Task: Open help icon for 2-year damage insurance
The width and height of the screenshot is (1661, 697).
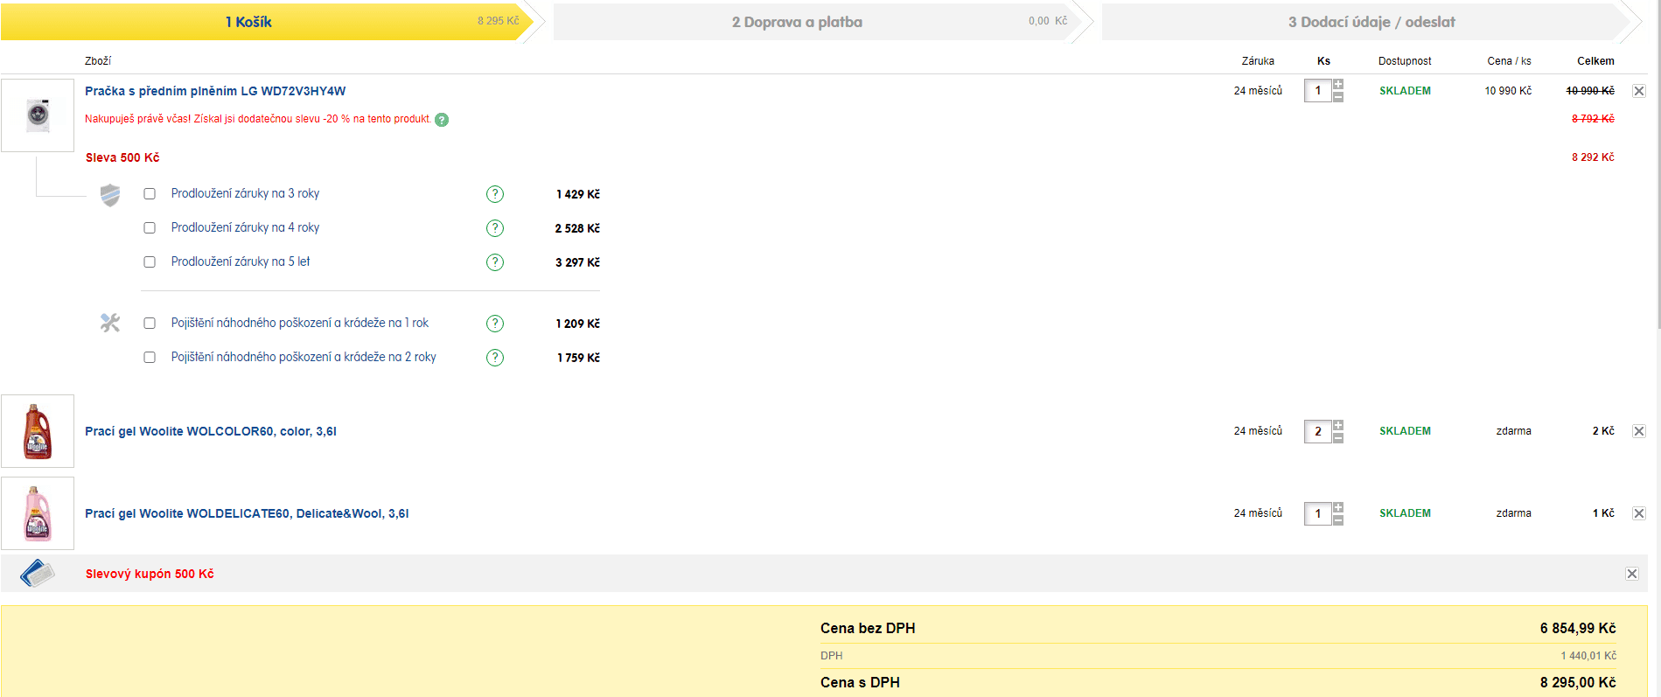Action: (x=495, y=358)
